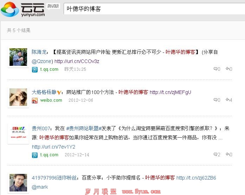Click the weibo.com icon under 大格格杨静's post
245x195 pixels.
click(35, 101)
